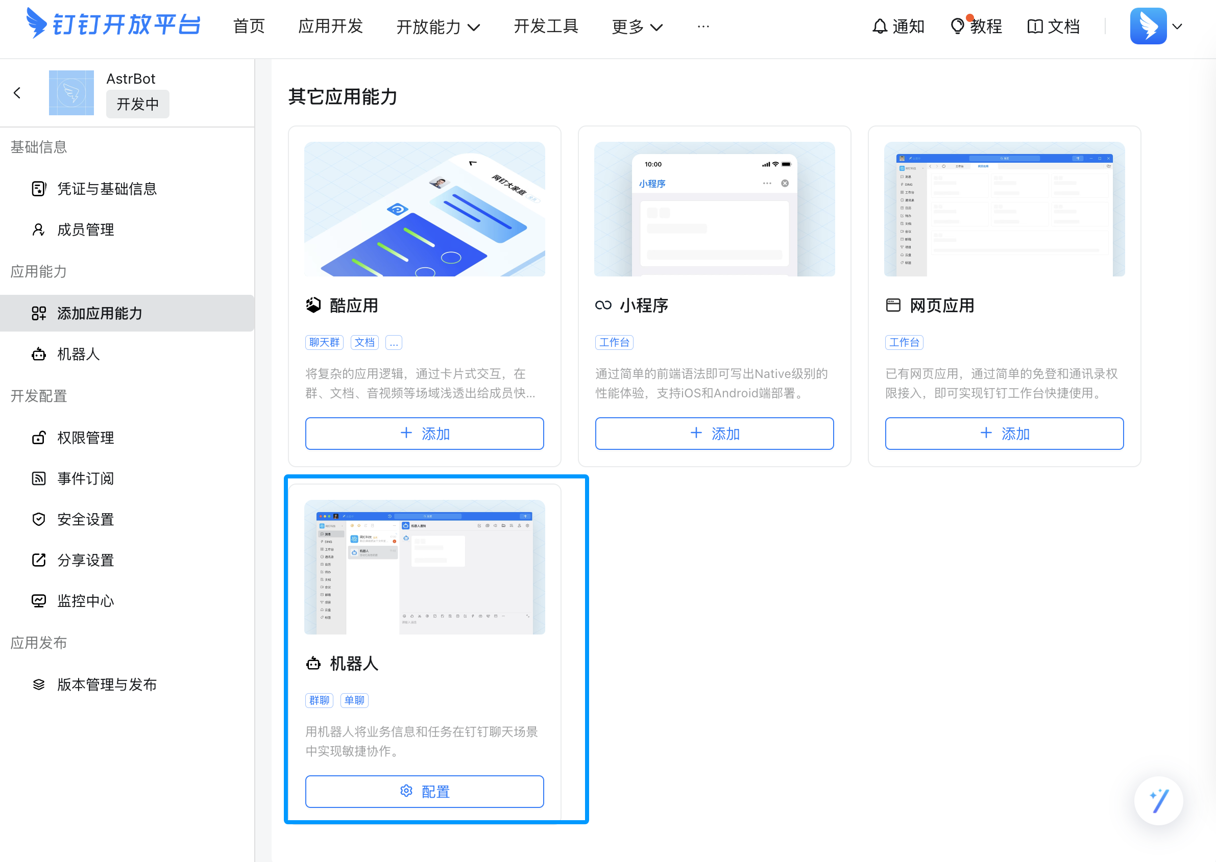Click the ellipsis tag on 酷应用 card
This screenshot has width=1216, height=862.
(394, 342)
